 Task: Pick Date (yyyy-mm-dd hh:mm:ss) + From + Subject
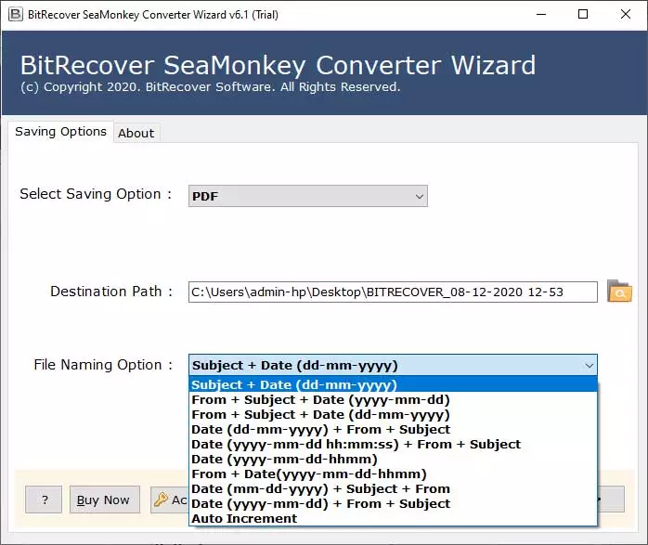pos(393,444)
